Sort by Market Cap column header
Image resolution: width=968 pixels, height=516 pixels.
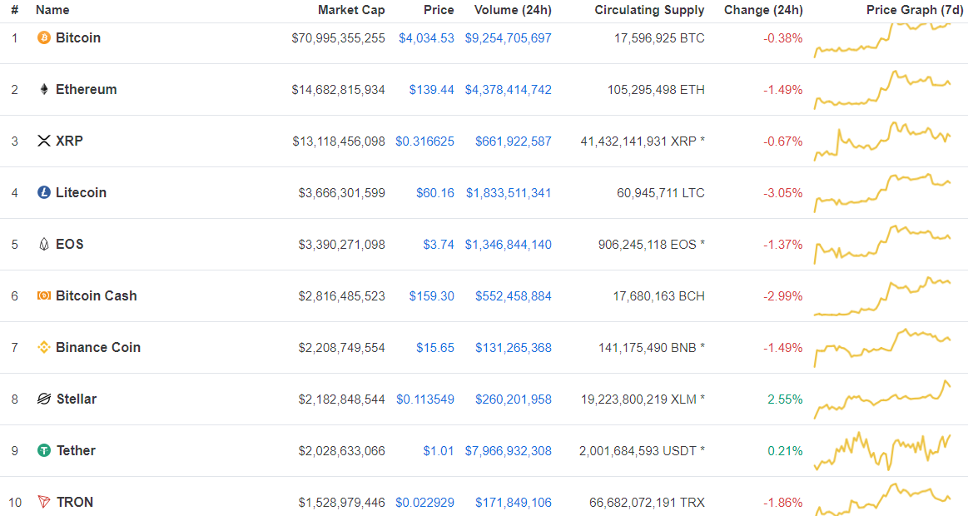351,10
